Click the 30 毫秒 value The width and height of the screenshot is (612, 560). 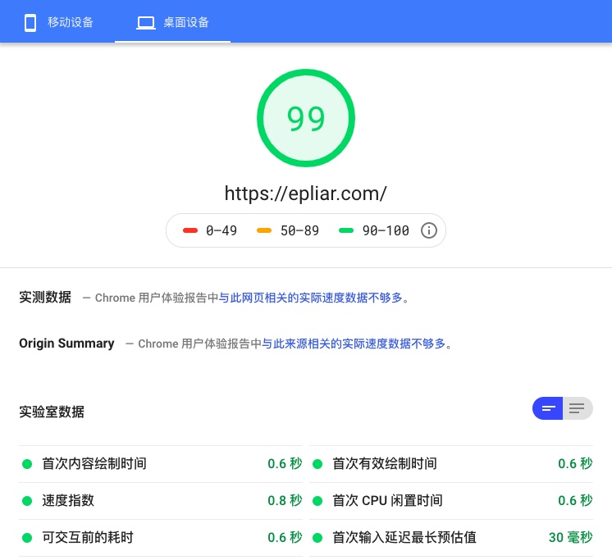[x=571, y=537]
